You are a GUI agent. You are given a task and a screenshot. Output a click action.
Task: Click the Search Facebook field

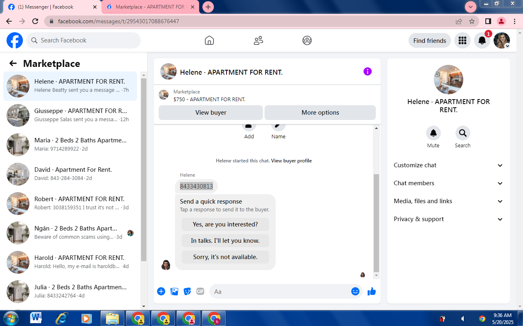click(83, 40)
